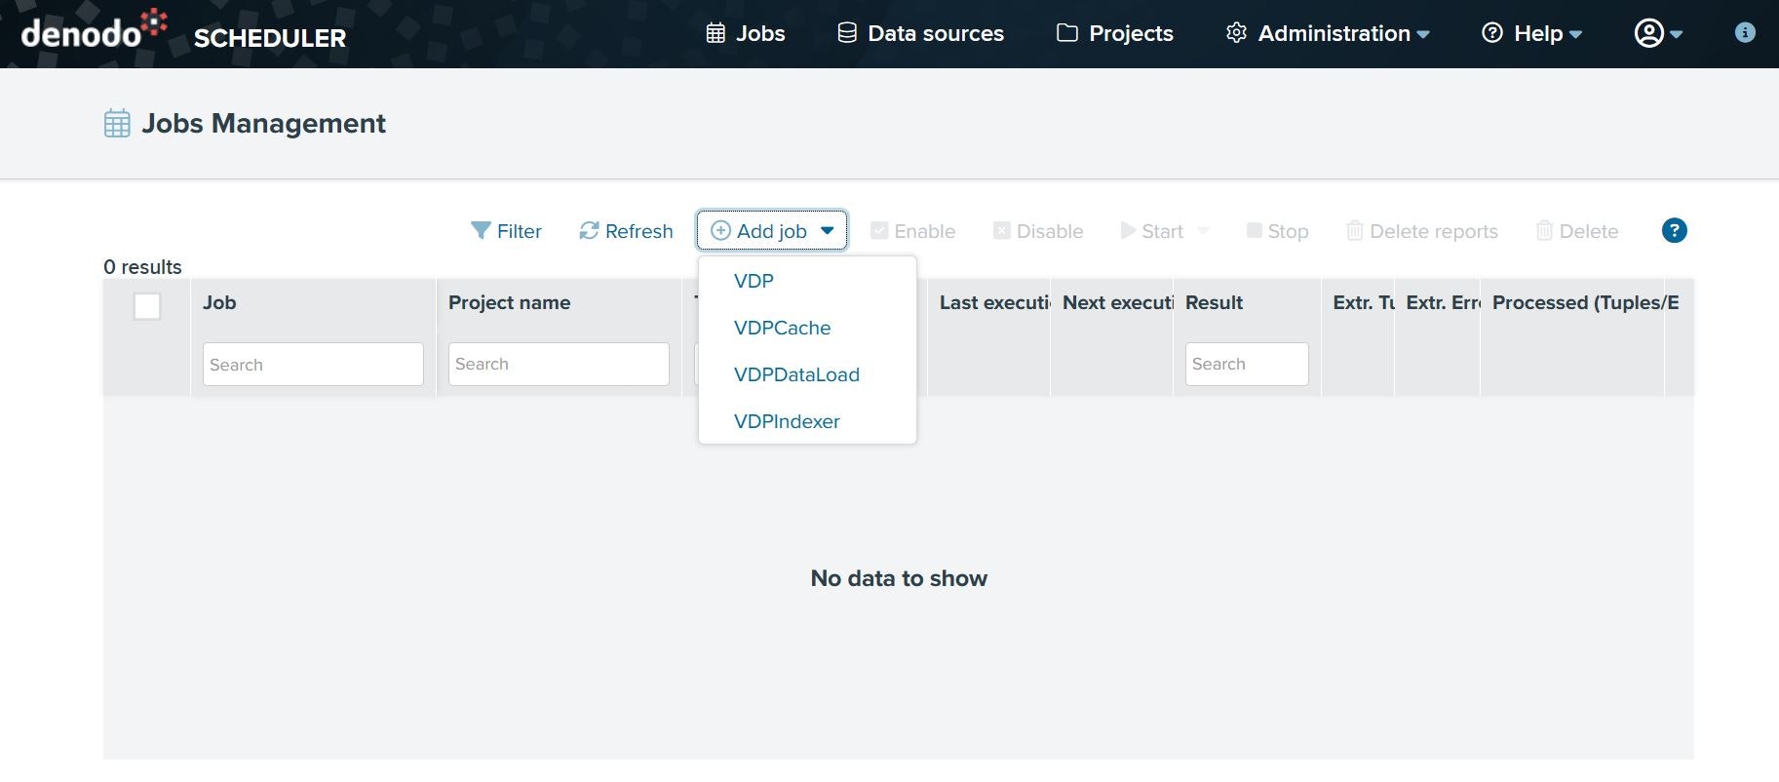Click Delete reports button

coord(1422,231)
